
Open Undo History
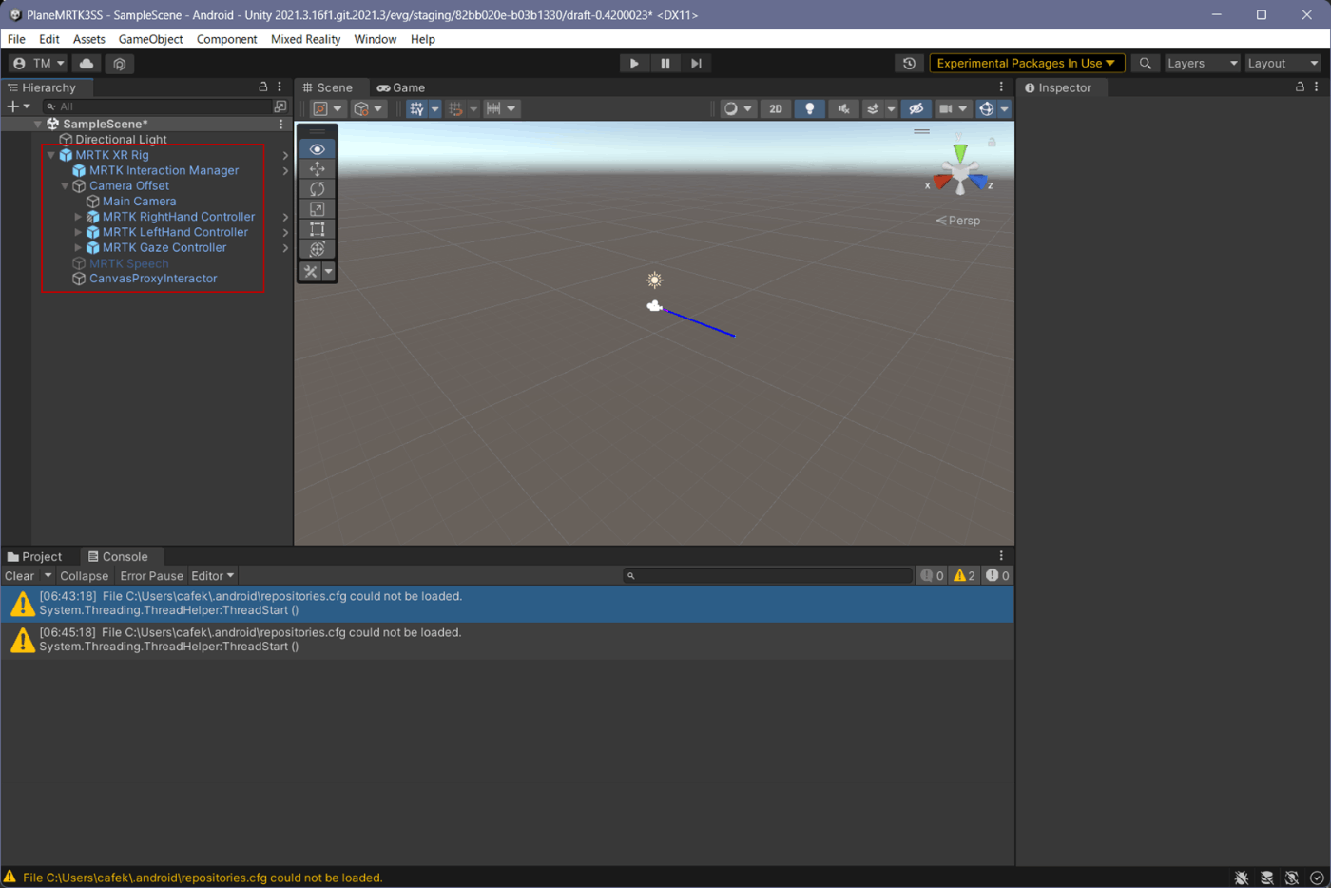pyautogui.click(x=909, y=64)
